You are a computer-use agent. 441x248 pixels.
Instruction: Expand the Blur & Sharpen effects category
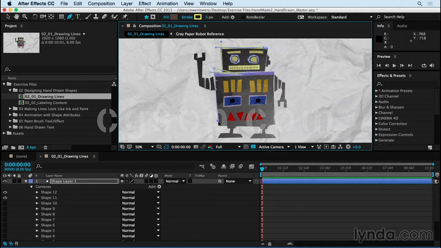click(377, 107)
